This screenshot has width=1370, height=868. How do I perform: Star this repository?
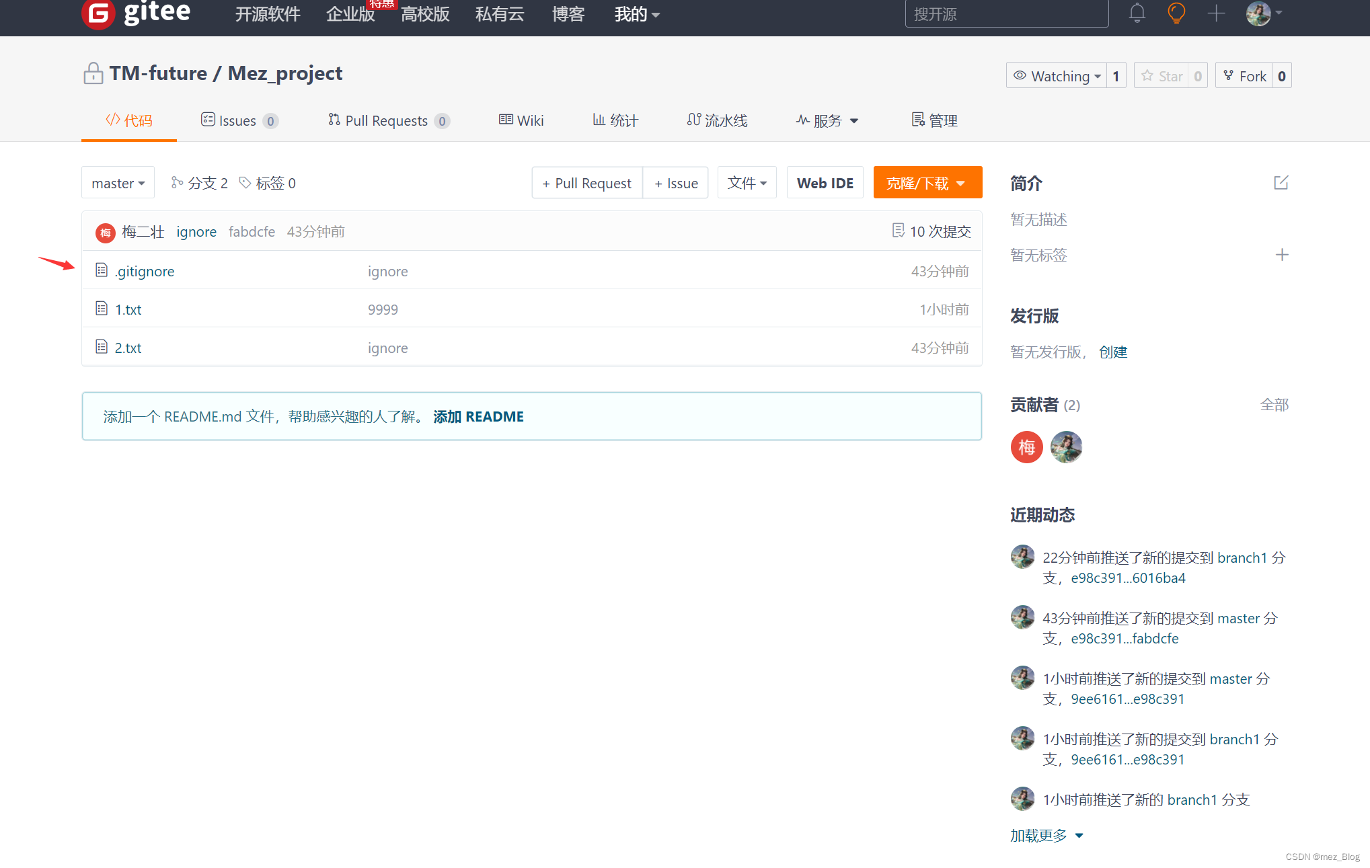point(1162,76)
